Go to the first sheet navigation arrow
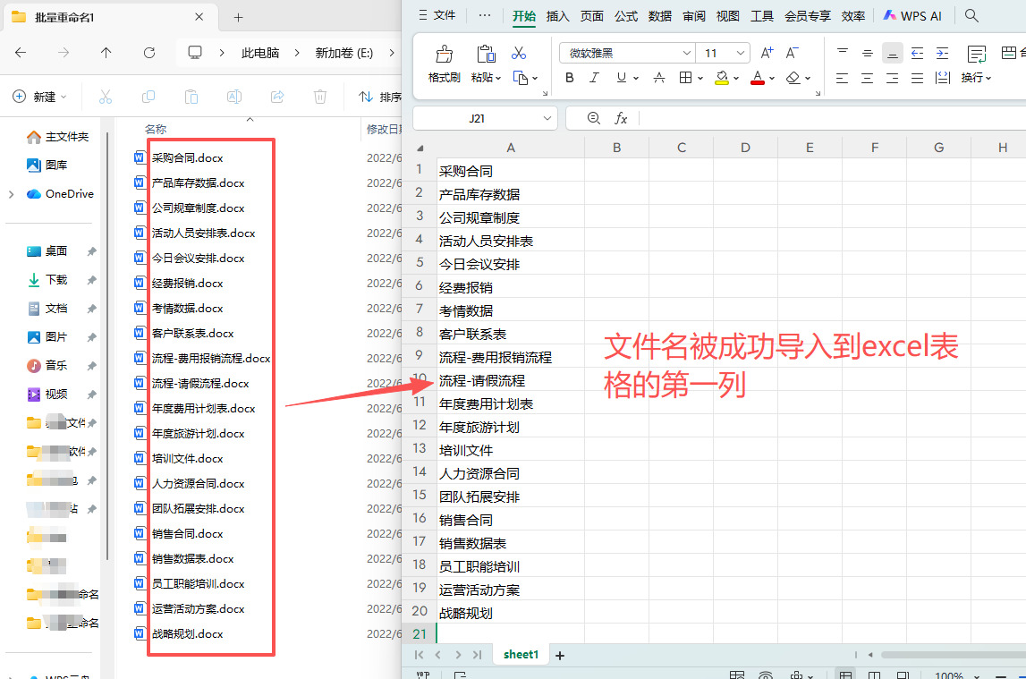 [x=419, y=655]
